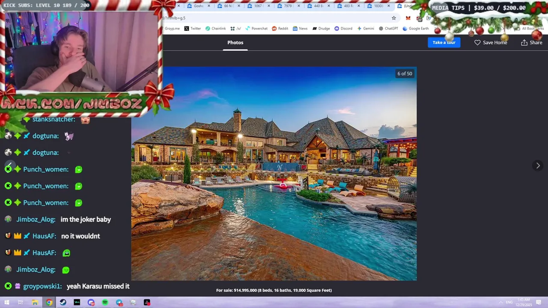The image size is (548, 308).
Task: Open the ChatGPT bookmark
Action: point(388,29)
